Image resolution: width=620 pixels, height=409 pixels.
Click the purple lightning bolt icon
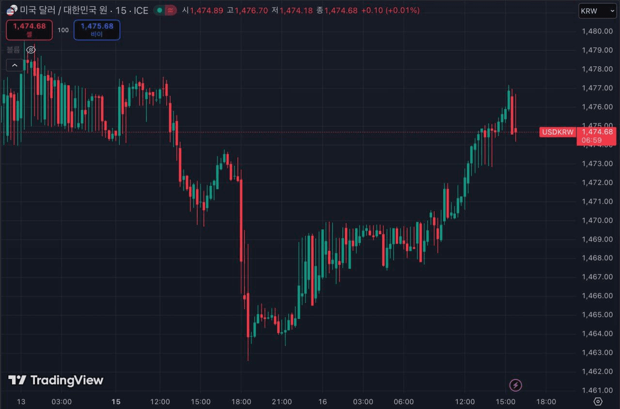[x=516, y=385]
